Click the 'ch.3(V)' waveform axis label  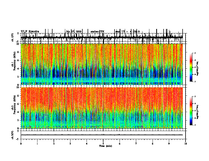tap(13, 135)
